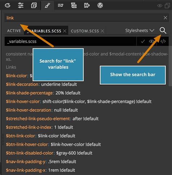Viewport: 172px width, 175px height.
Task: Click the null !default value
Action: pos(66,110)
